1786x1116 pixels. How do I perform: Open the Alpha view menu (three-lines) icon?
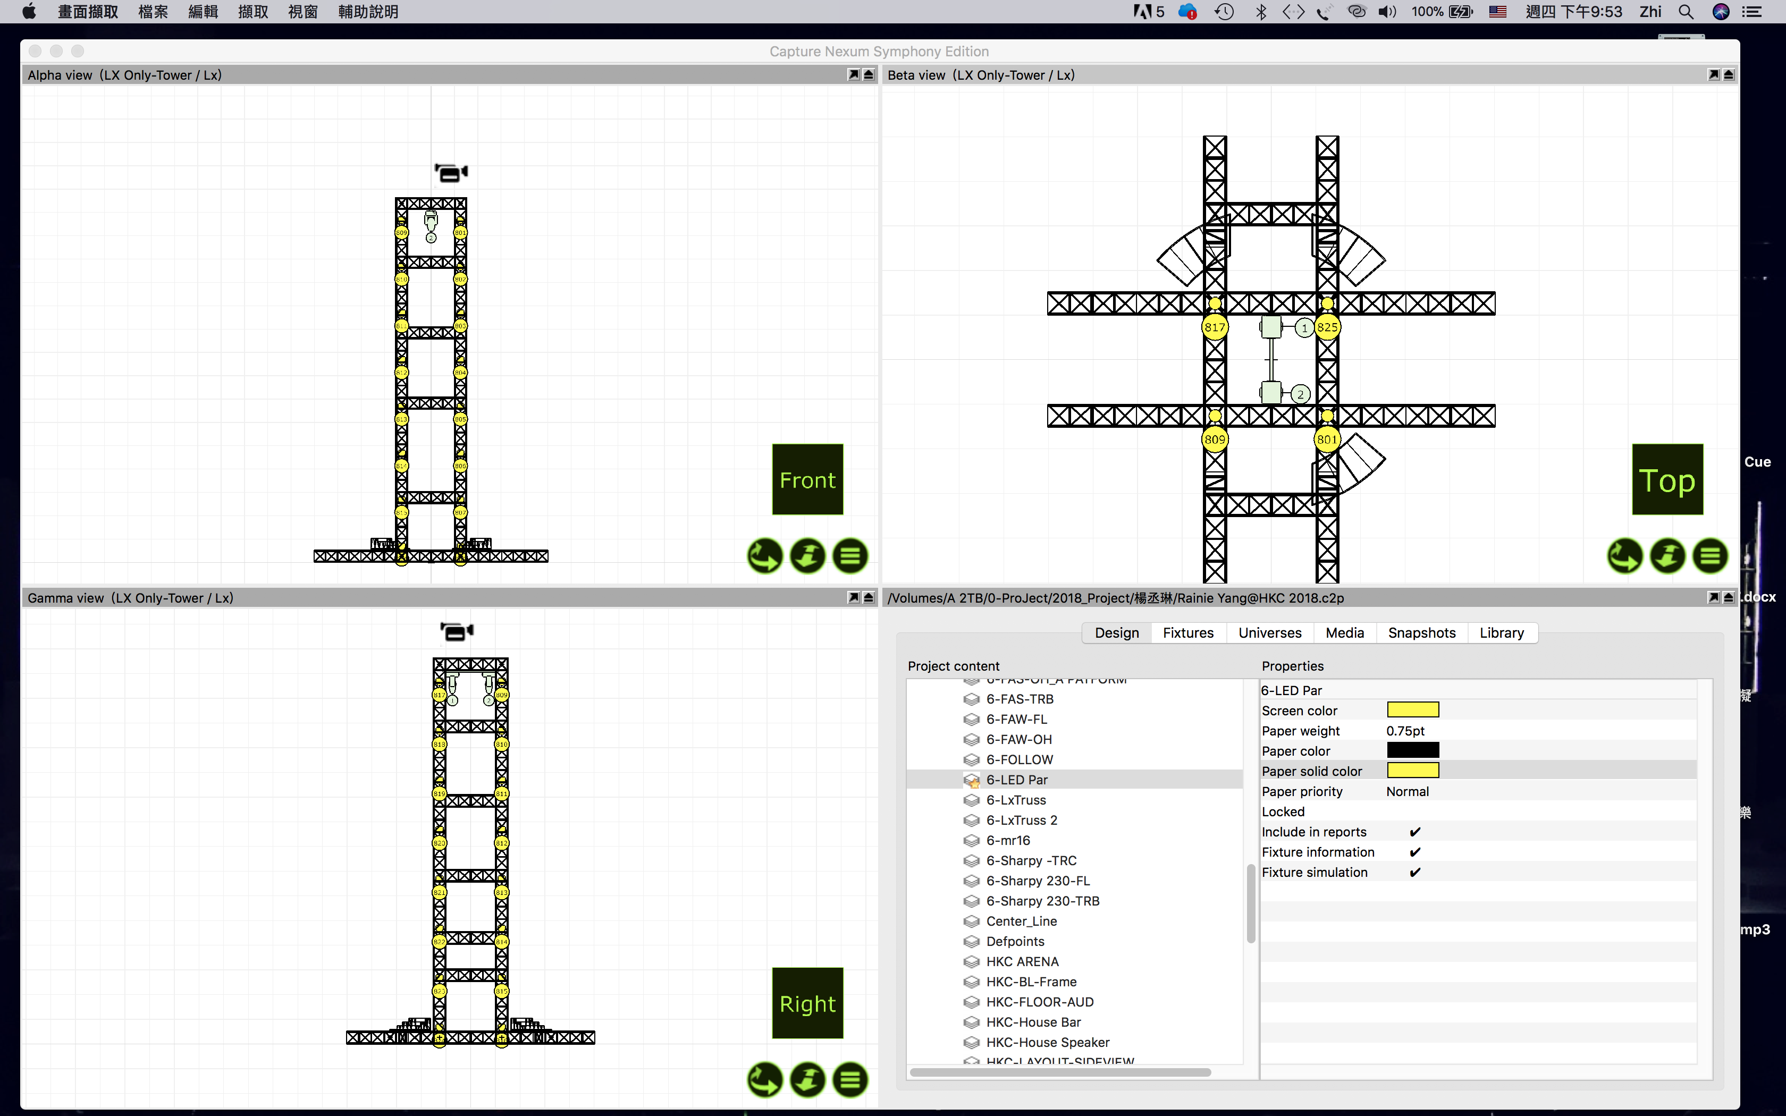tap(850, 556)
